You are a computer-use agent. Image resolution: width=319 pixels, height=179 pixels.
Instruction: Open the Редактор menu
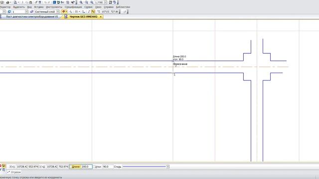click(x=5, y=7)
